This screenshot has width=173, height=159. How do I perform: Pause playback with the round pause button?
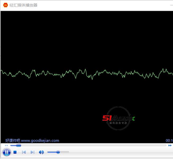[x=6, y=152]
